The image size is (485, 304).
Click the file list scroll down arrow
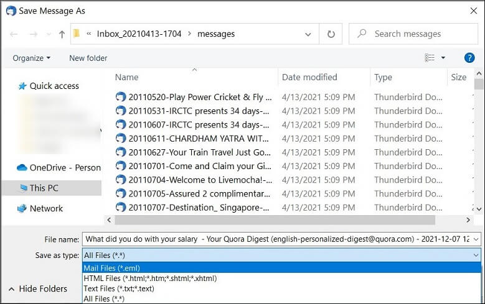point(479,209)
